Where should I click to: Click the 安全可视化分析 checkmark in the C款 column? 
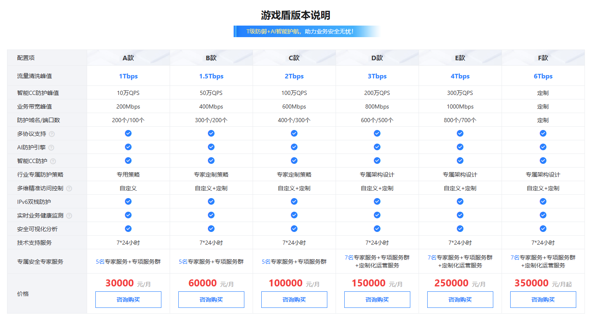pyautogui.click(x=294, y=229)
